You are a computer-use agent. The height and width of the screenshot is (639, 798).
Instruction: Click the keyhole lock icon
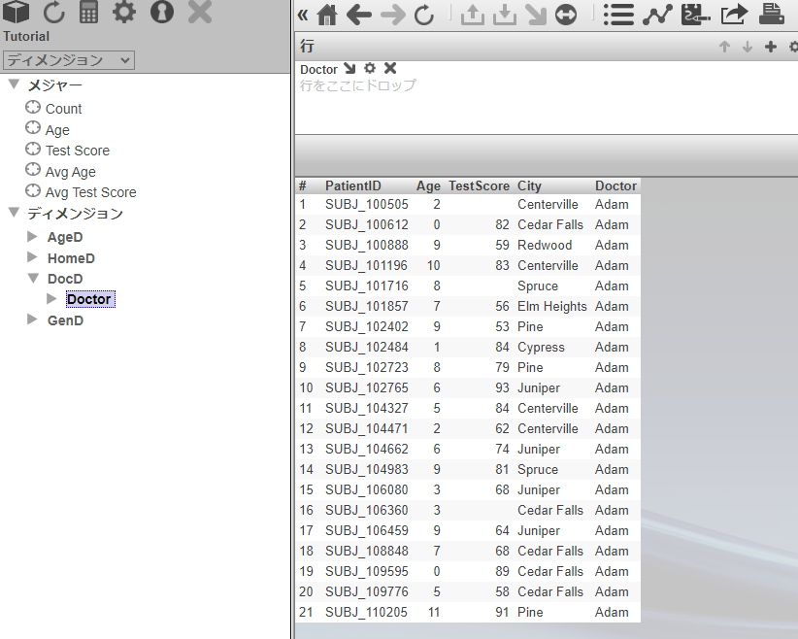pos(162,12)
